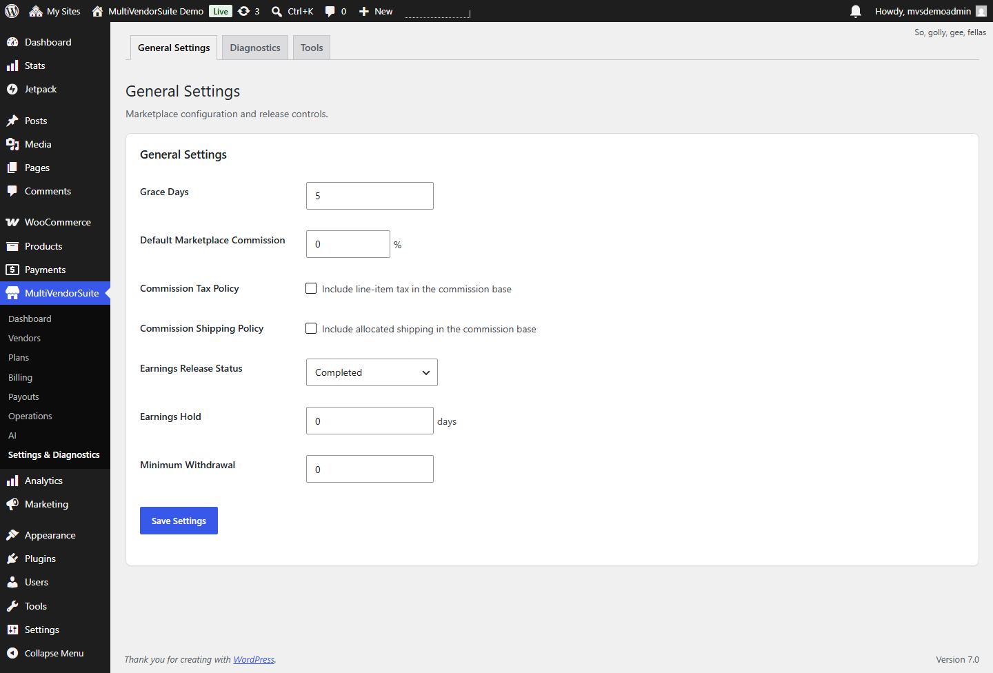Follow the WordPress link in footer
Viewport: 993px width, 673px height.
point(254,659)
